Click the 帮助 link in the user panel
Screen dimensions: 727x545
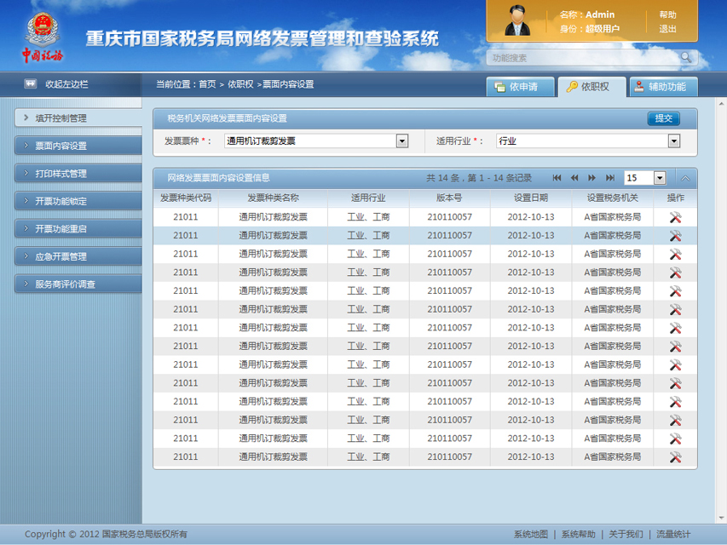[667, 14]
